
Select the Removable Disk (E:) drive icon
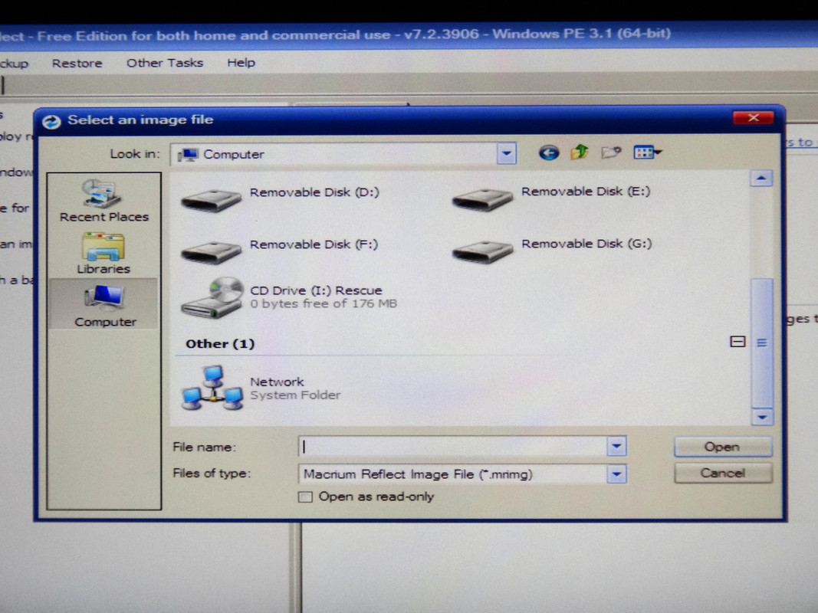point(482,200)
